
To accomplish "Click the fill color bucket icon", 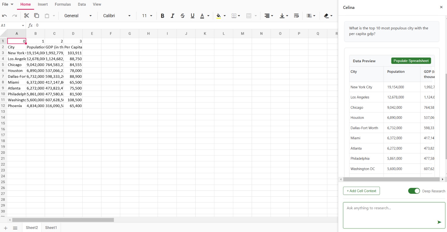I will (218, 16).
